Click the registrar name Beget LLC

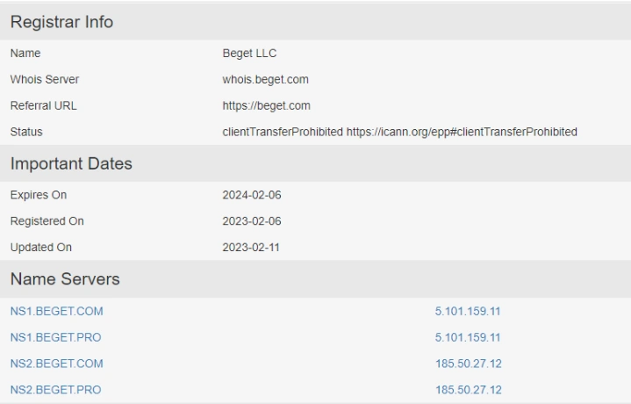coord(249,54)
